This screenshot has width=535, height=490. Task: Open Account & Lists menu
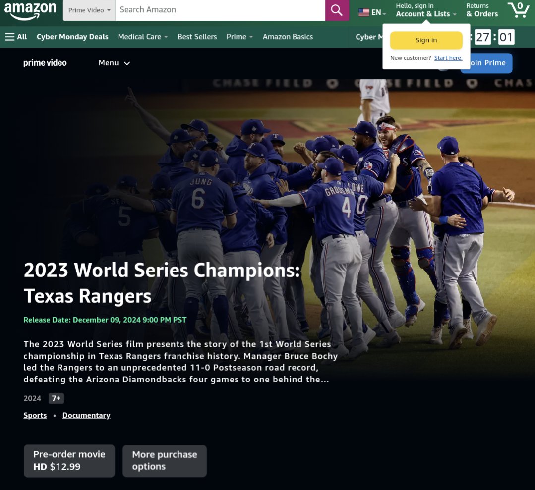(x=426, y=10)
